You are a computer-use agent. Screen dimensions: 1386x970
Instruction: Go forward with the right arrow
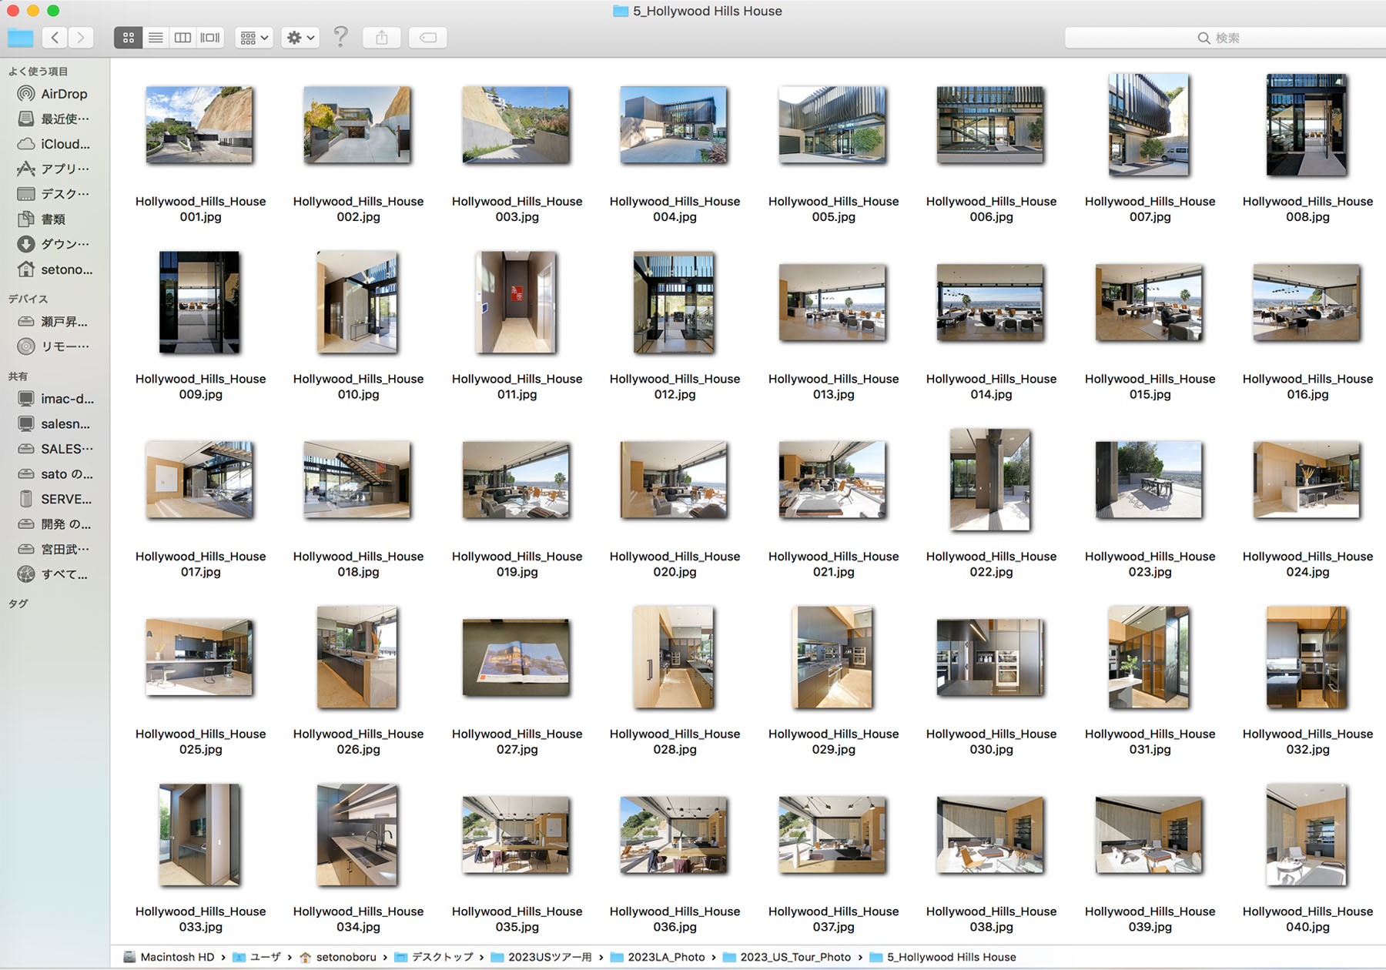point(81,38)
